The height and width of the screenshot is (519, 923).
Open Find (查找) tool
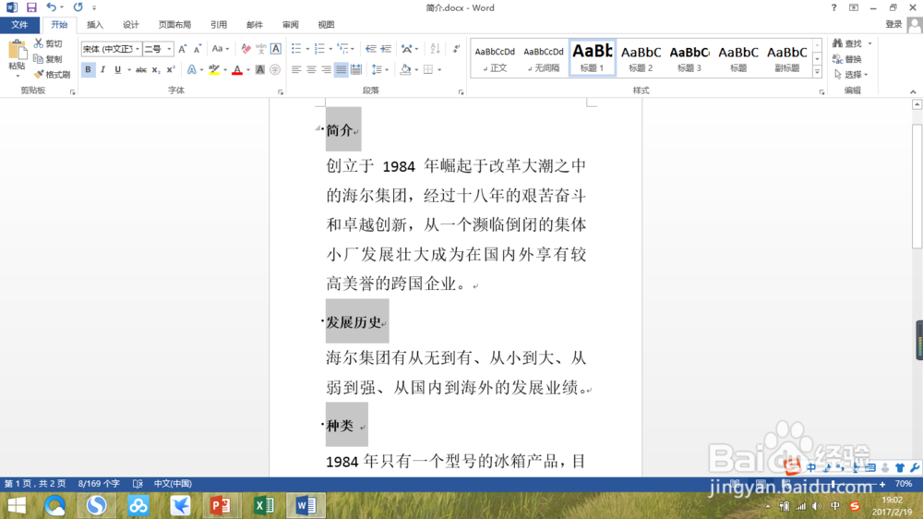pyautogui.click(x=848, y=43)
